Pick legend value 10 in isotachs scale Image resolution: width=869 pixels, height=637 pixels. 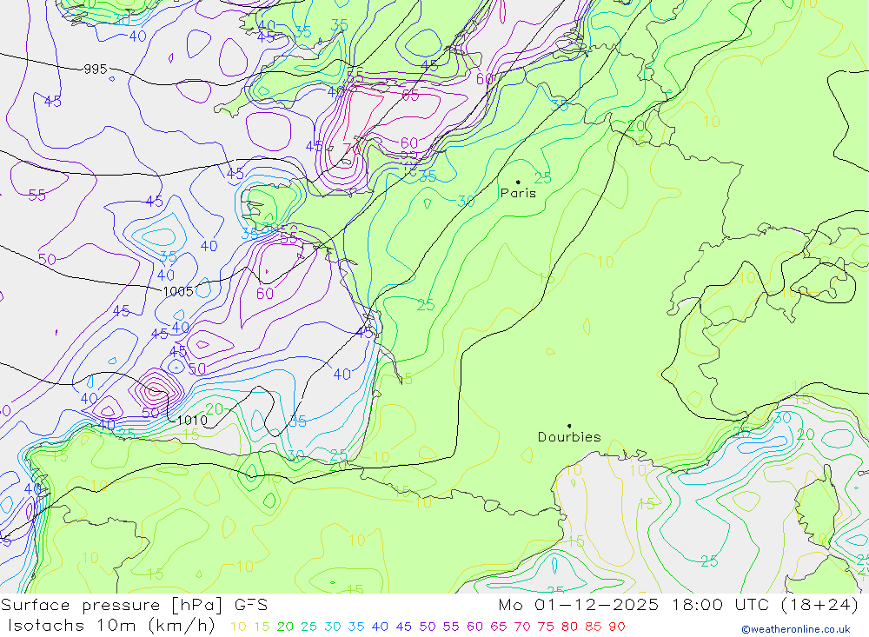pyautogui.click(x=238, y=627)
